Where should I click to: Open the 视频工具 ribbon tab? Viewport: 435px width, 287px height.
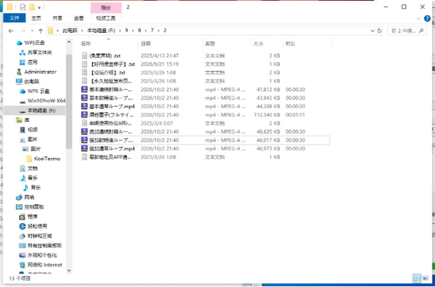(106, 18)
